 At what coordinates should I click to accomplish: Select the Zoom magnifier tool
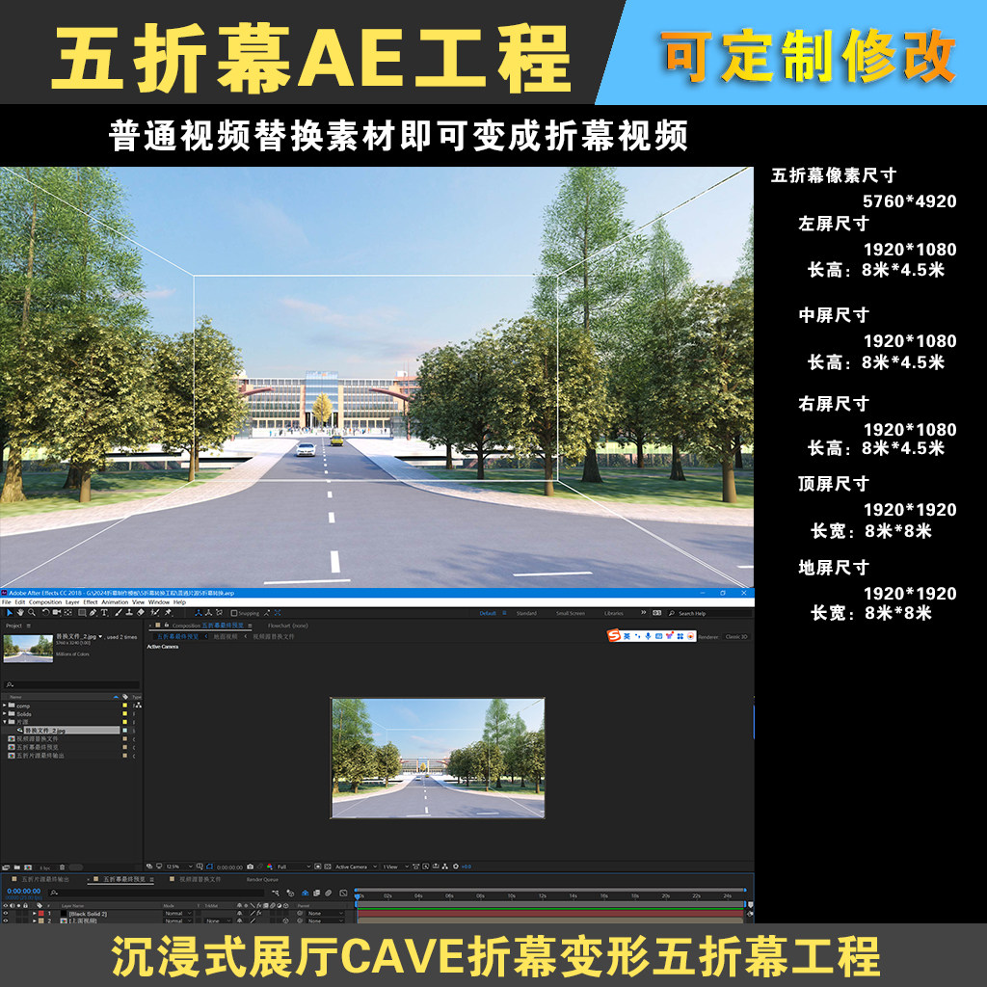coord(32,612)
